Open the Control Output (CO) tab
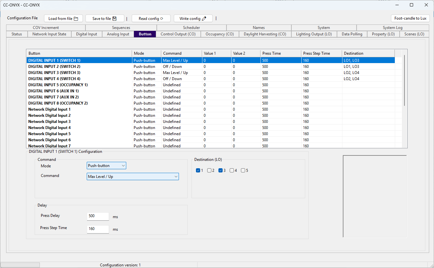The height and width of the screenshot is (268, 434). [x=178, y=34]
